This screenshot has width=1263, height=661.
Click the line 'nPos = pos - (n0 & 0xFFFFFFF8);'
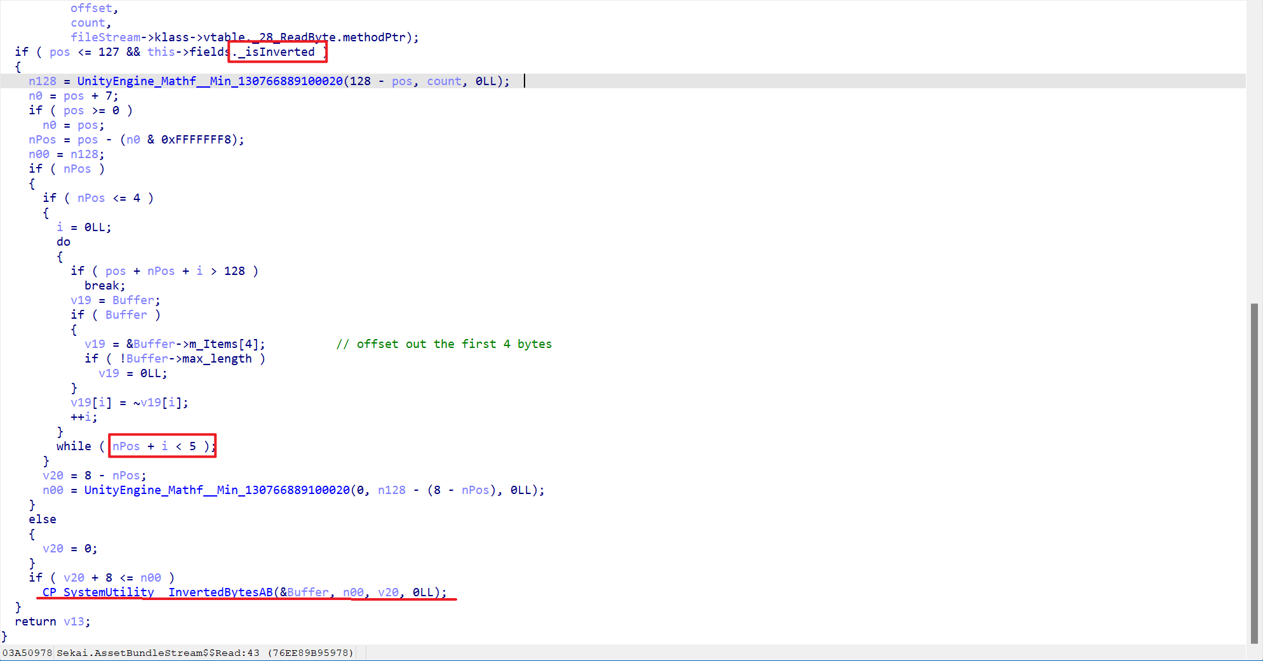(x=137, y=140)
